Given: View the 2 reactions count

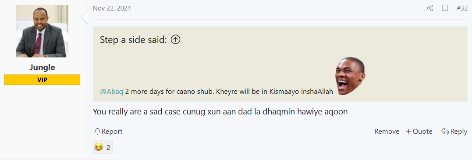Looking at the screenshot, I should click(x=108, y=147).
